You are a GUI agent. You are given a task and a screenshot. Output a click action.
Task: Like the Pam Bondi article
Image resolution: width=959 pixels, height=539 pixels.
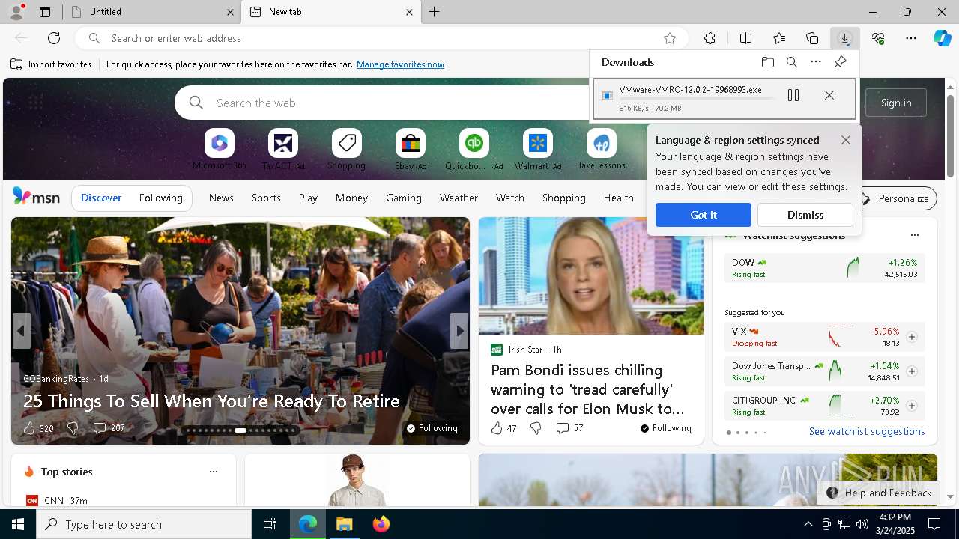497,428
